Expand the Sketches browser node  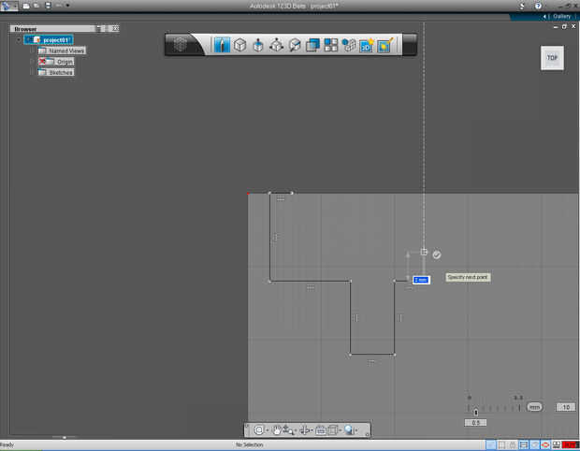[33, 72]
